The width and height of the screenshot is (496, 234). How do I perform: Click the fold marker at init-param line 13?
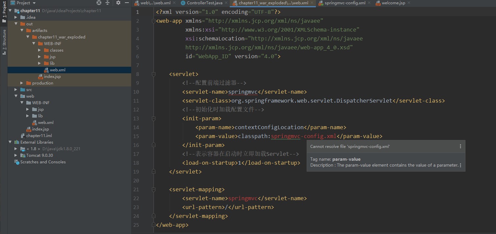click(x=153, y=119)
